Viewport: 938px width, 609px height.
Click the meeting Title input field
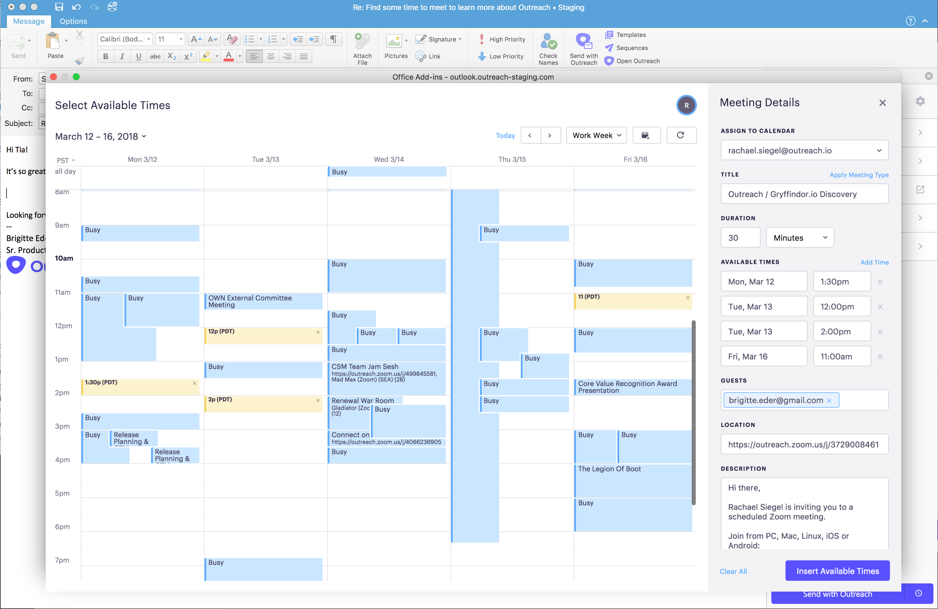(804, 194)
